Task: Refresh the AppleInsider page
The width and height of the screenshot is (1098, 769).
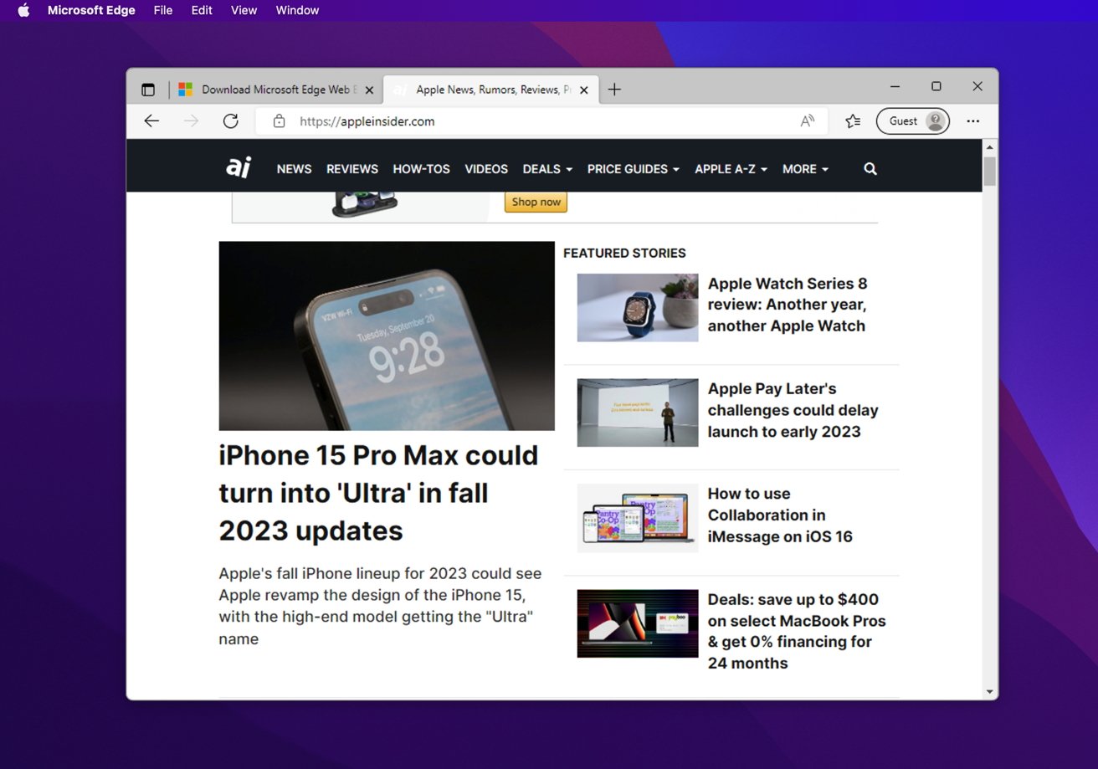Action: [x=231, y=121]
